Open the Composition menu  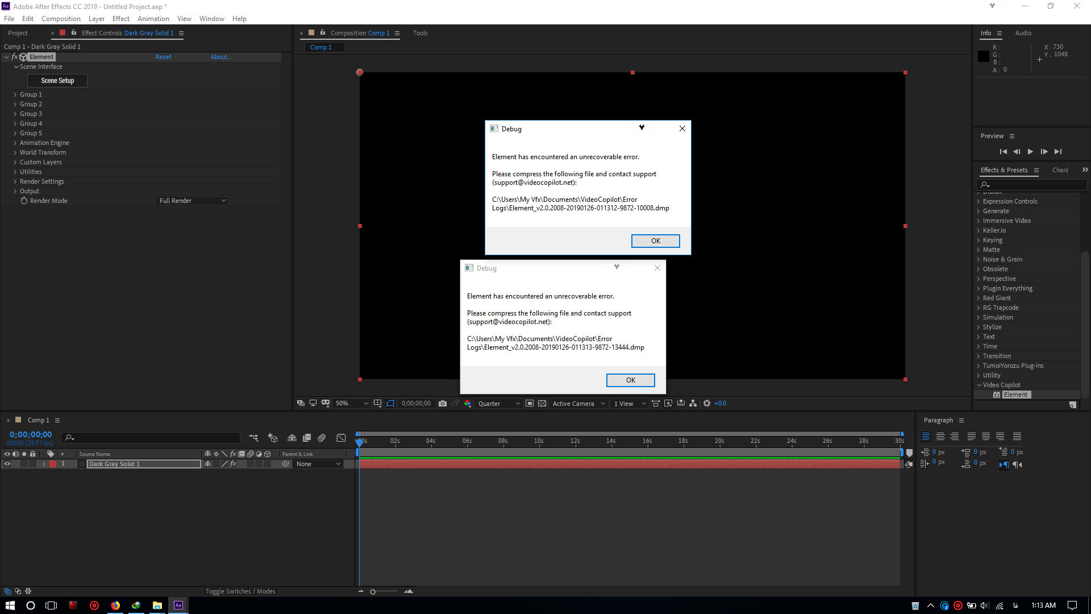61,19
